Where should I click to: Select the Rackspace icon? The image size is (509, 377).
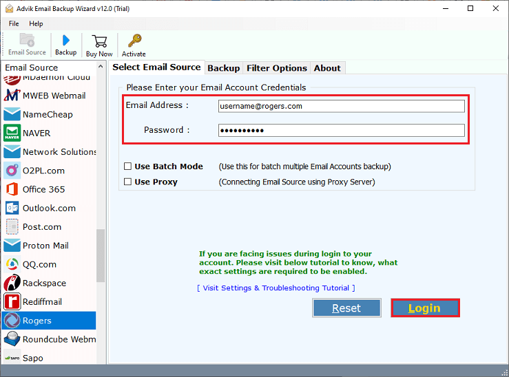tap(12, 283)
